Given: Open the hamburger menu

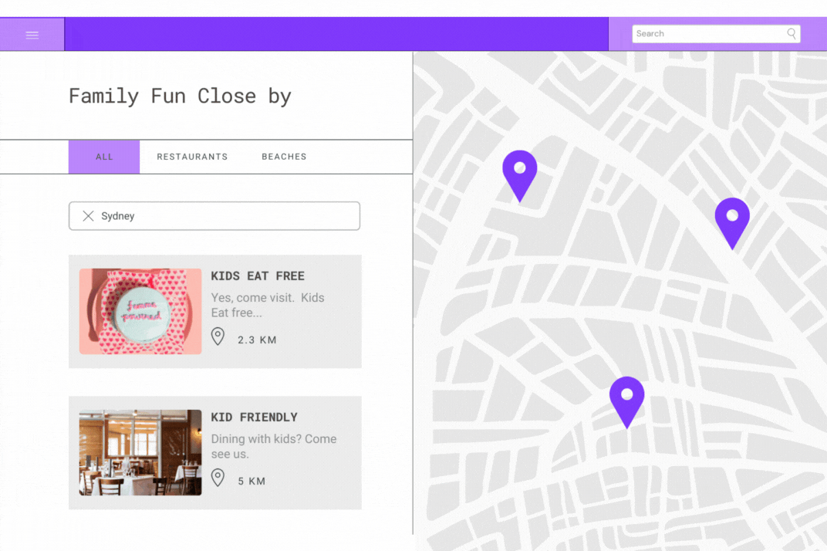Looking at the screenshot, I should [x=32, y=35].
